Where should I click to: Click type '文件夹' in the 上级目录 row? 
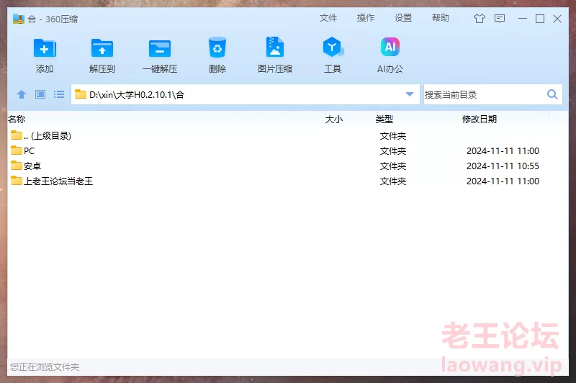click(x=393, y=136)
